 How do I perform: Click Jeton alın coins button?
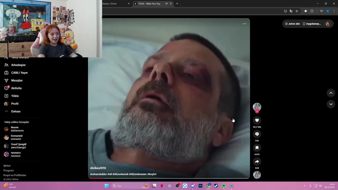tap(292, 24)
